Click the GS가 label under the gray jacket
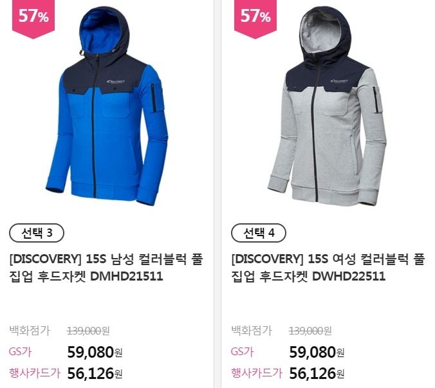The height and width of the screenshot is (388, 435). click(x=242, y=352)
